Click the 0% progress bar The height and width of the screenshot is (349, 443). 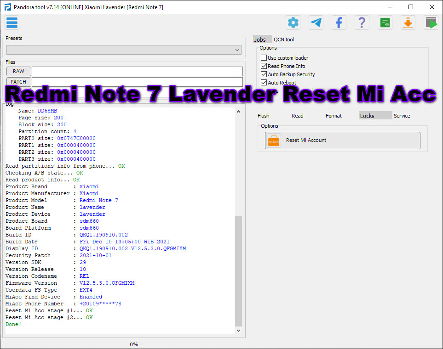pos(133,344)
